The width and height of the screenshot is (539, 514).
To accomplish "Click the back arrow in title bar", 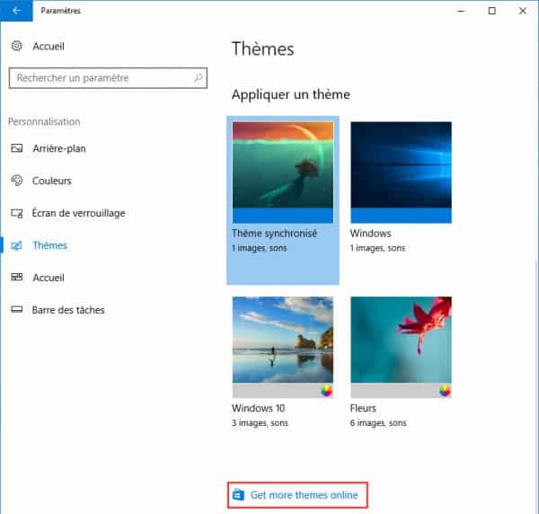I will point(16,11).
